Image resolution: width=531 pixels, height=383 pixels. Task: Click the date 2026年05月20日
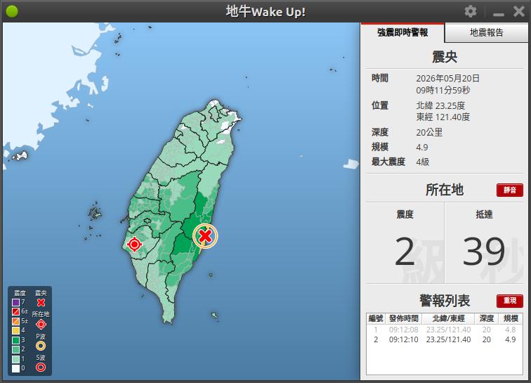point(447,79)
